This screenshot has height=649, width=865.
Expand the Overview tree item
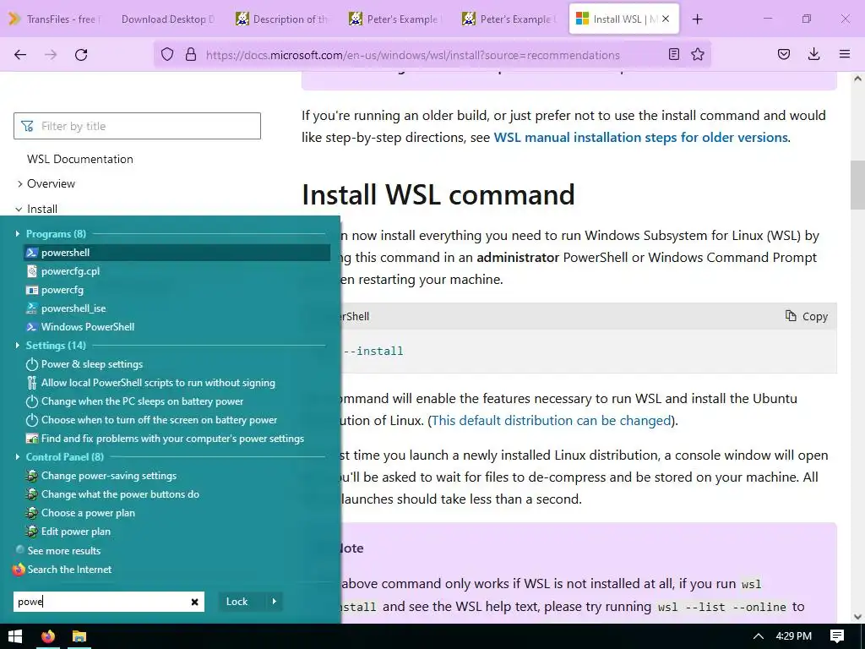(x=20, y=183)
